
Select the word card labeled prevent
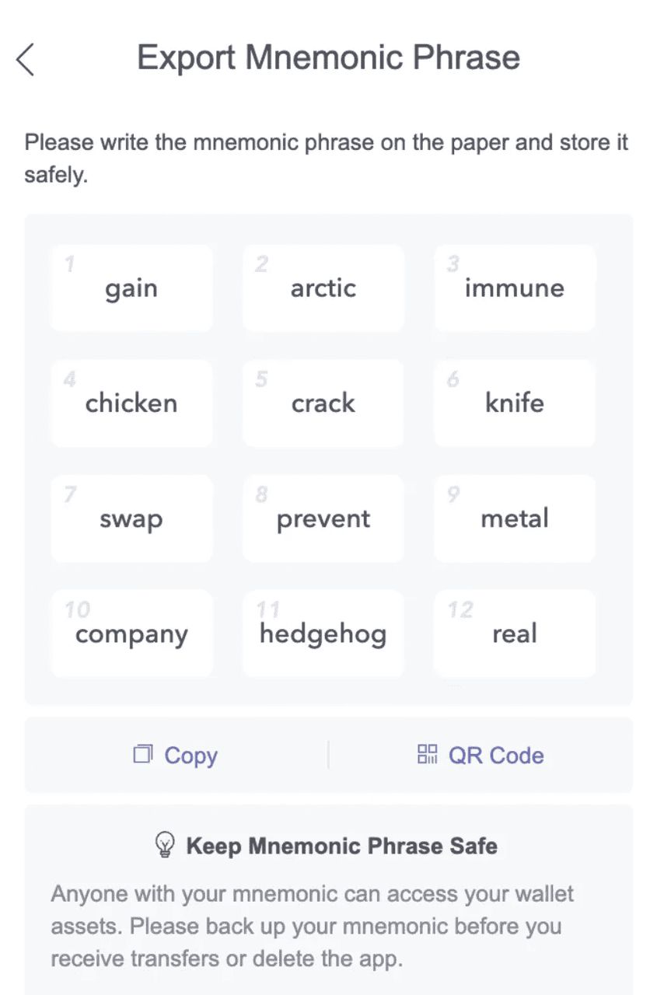323,518
